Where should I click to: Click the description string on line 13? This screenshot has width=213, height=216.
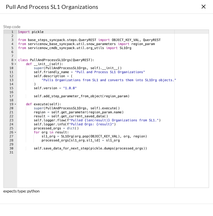[109, 80]
